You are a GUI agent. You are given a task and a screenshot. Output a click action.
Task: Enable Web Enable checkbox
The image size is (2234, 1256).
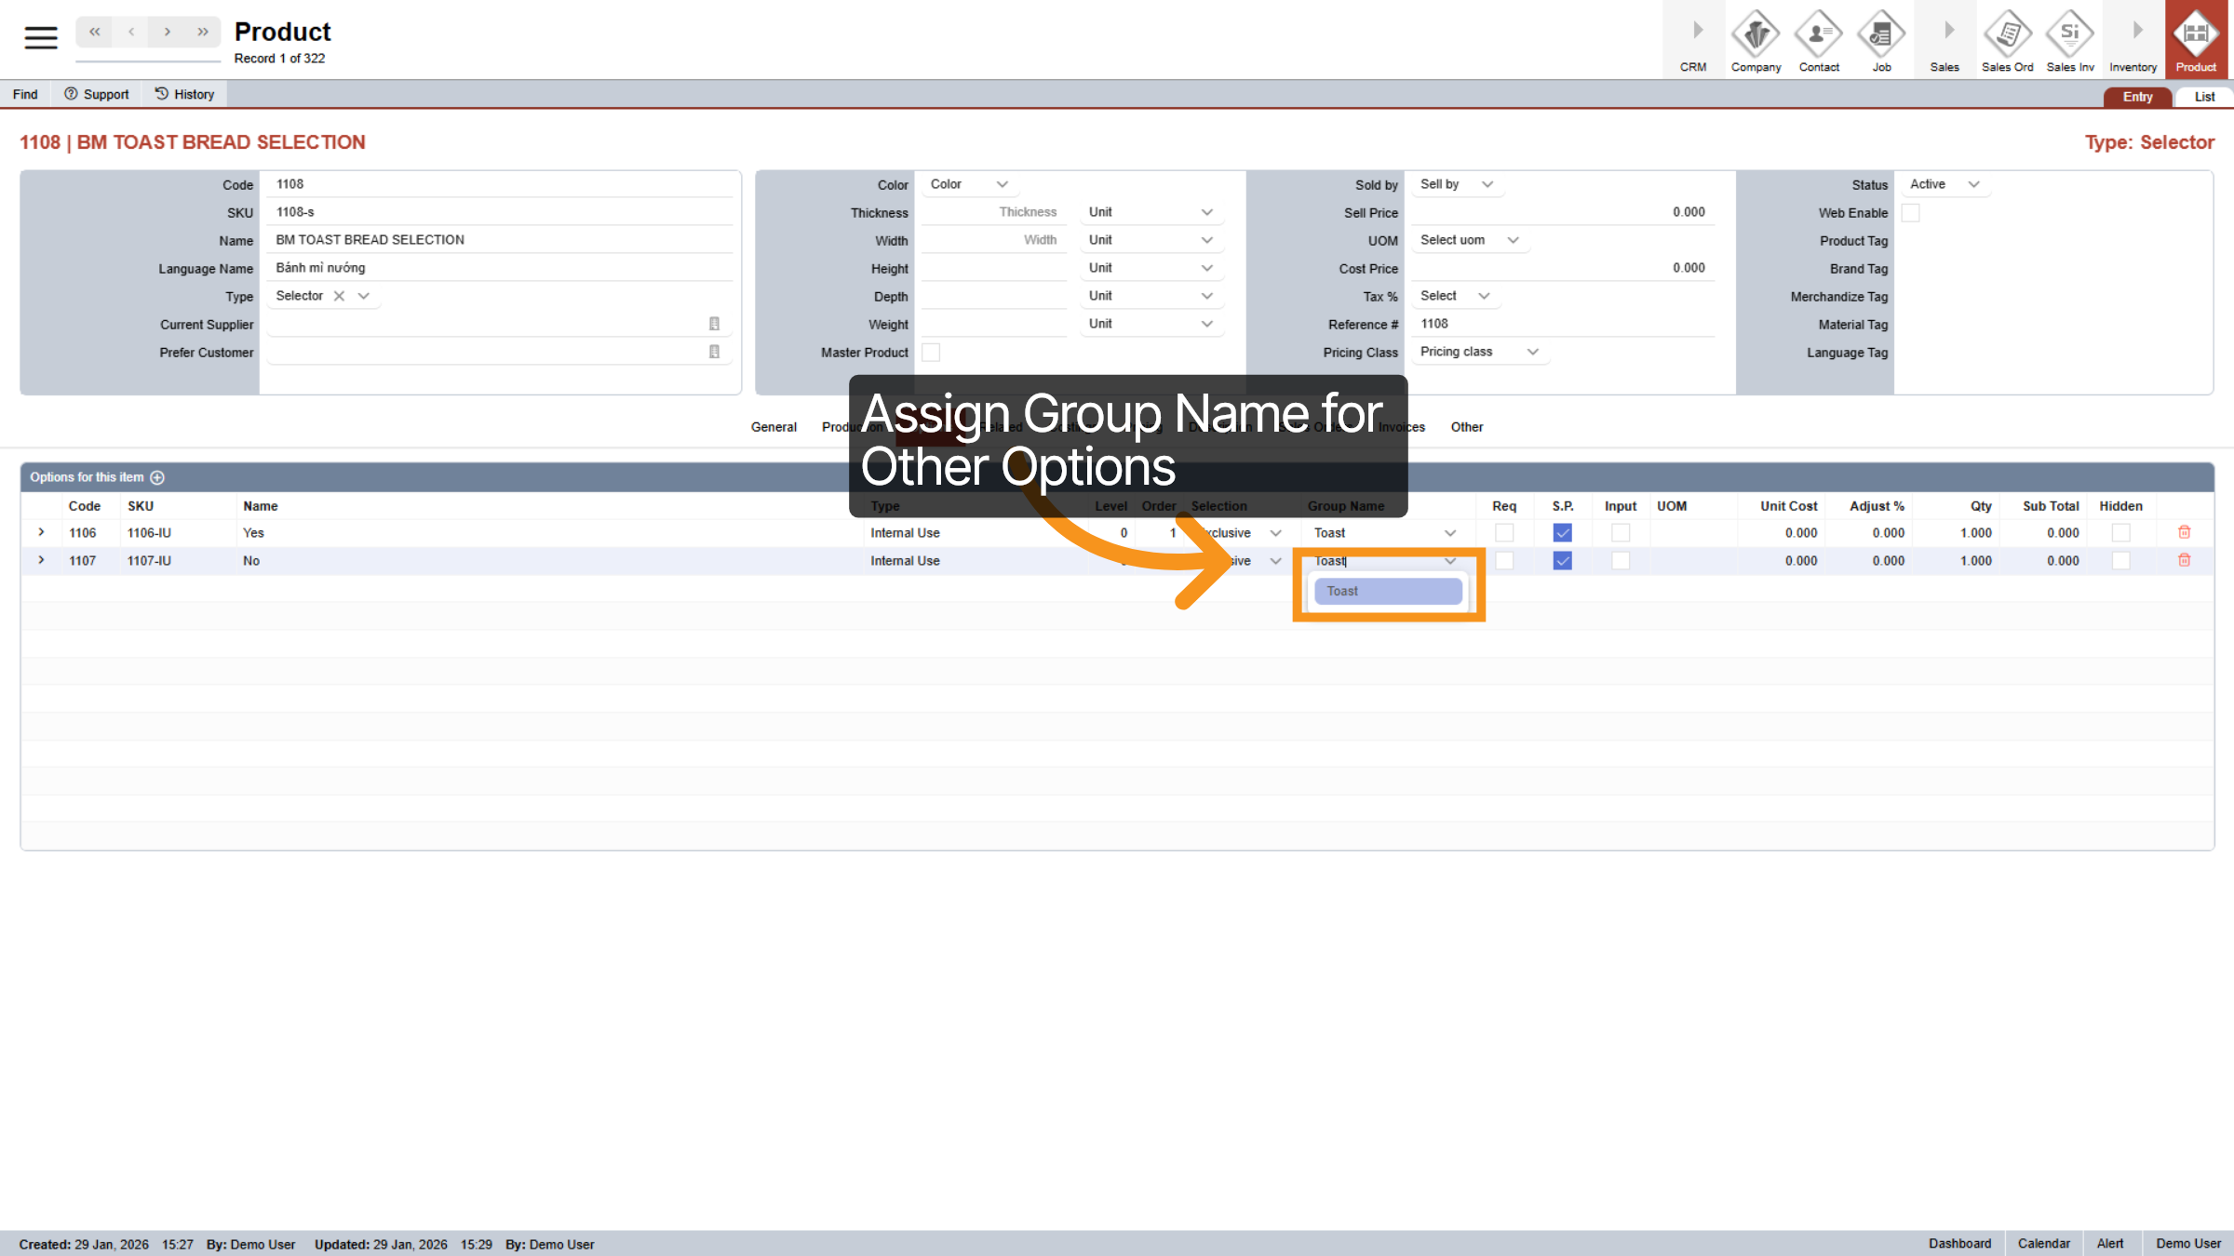point(1910,212)
